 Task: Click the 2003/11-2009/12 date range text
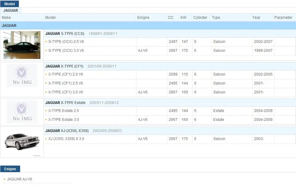(x=104, y=103)
